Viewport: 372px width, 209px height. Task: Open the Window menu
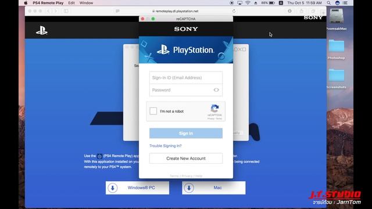pos(86,3)
